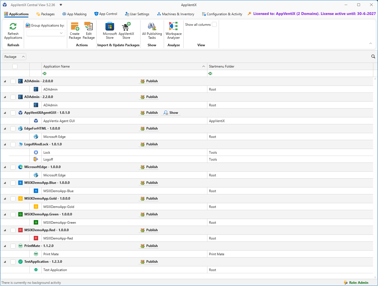Collapse the MSIXDemoApp.Green group
The image size is (378, 286).
click(5, 215)
